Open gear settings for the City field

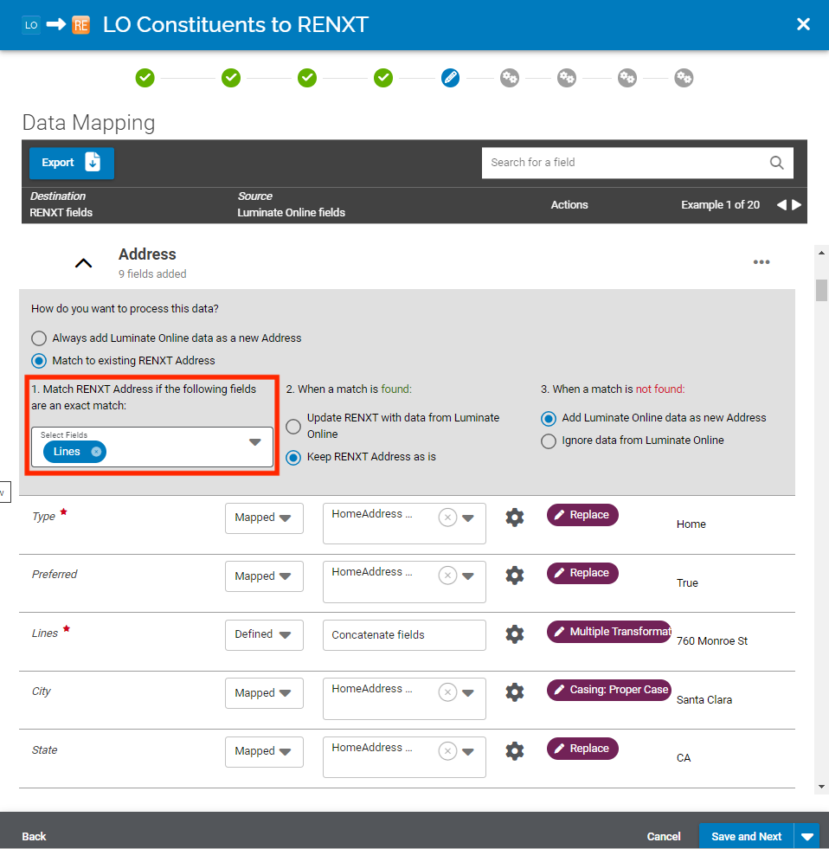(514, 692)
